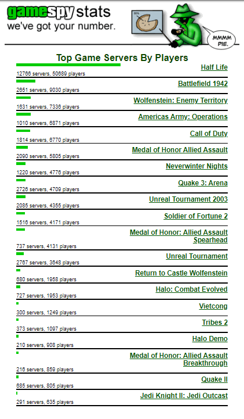Open the Battlefield 1942 link

[x=203, y=84]
